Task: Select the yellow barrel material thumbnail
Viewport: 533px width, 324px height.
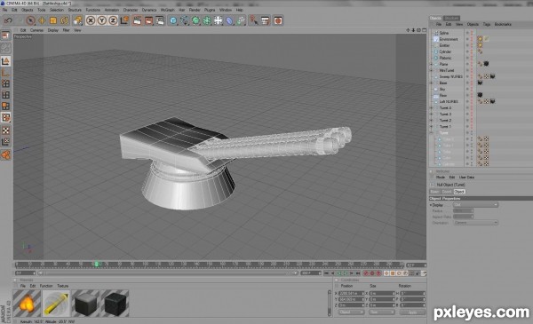Action: pos(56,304)
